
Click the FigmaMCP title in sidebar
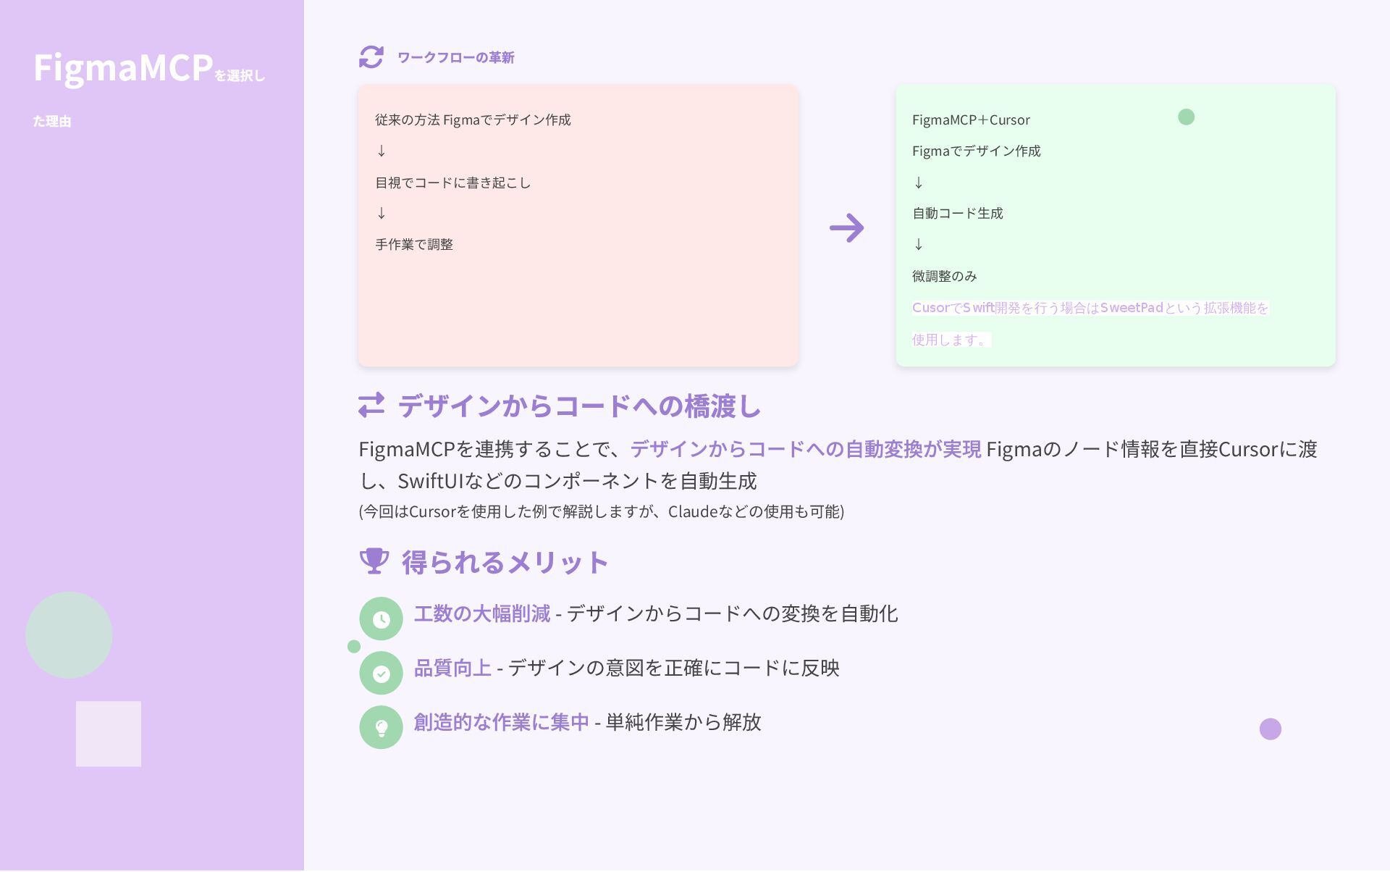coord(123,68)
